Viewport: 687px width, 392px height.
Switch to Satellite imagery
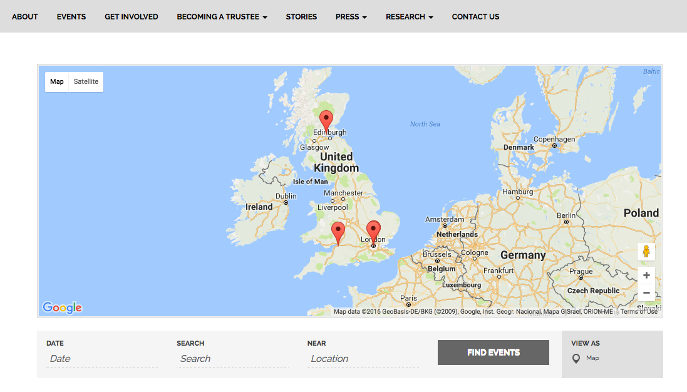coord(86,82)
